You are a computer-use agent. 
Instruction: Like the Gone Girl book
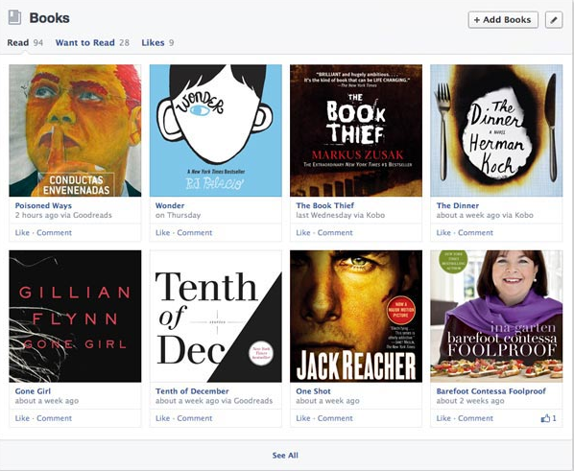(22, 418)
